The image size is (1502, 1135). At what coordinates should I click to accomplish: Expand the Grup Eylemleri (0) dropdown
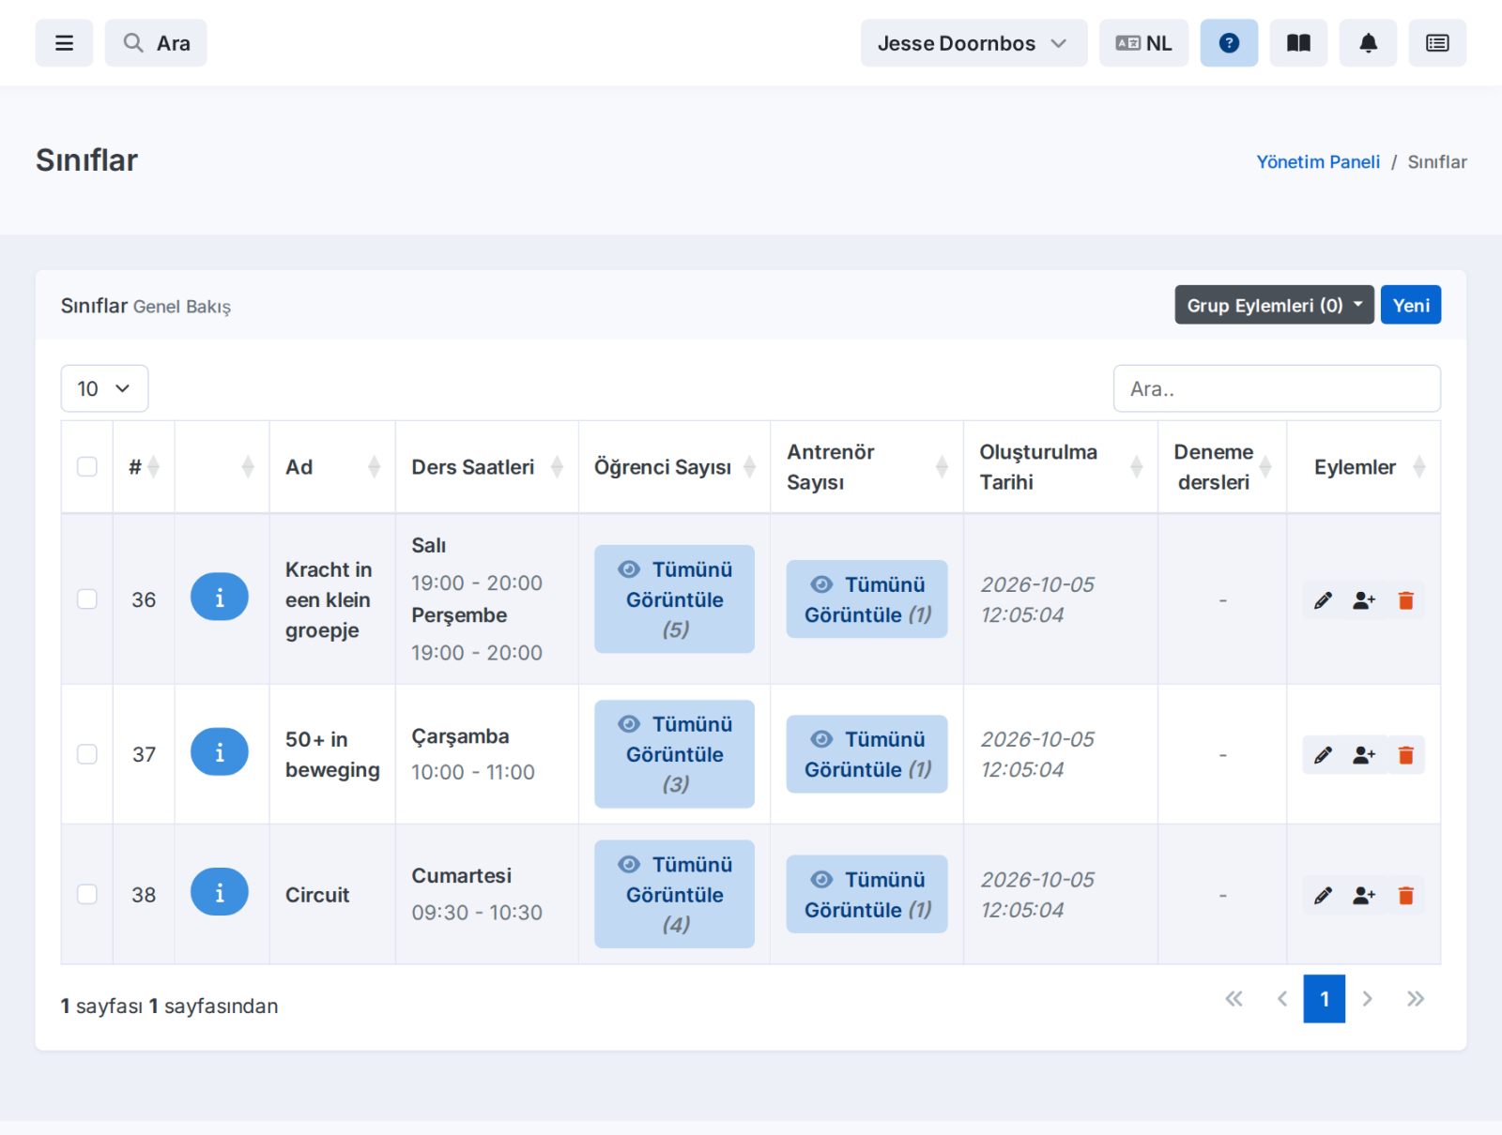tap(1274, 305)
